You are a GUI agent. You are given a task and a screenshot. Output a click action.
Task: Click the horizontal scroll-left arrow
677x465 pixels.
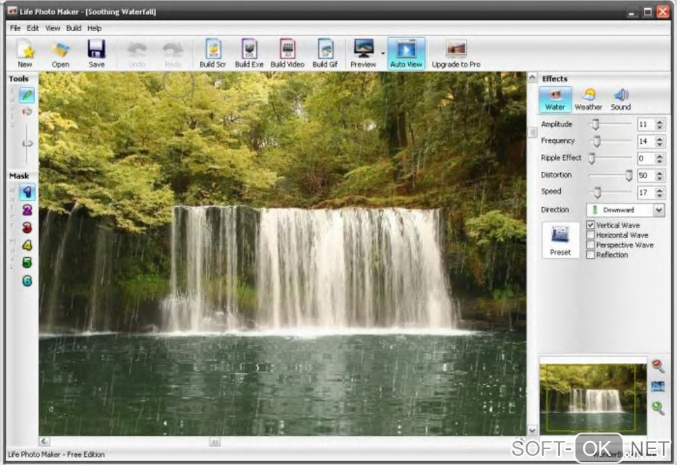click(44, 441)
